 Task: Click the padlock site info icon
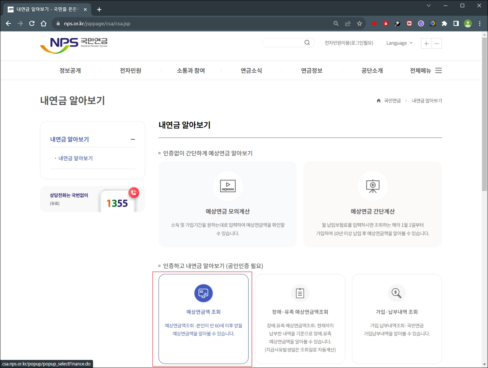(58, 23)
